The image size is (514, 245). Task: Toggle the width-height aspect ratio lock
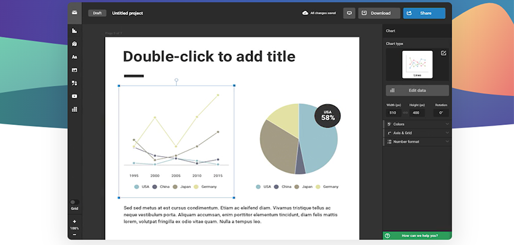pos(405,113)
